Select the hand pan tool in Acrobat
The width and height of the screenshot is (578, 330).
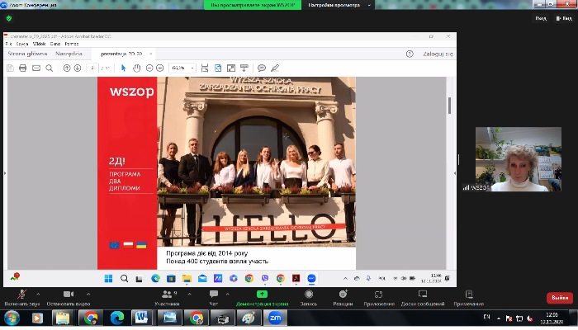138,68
